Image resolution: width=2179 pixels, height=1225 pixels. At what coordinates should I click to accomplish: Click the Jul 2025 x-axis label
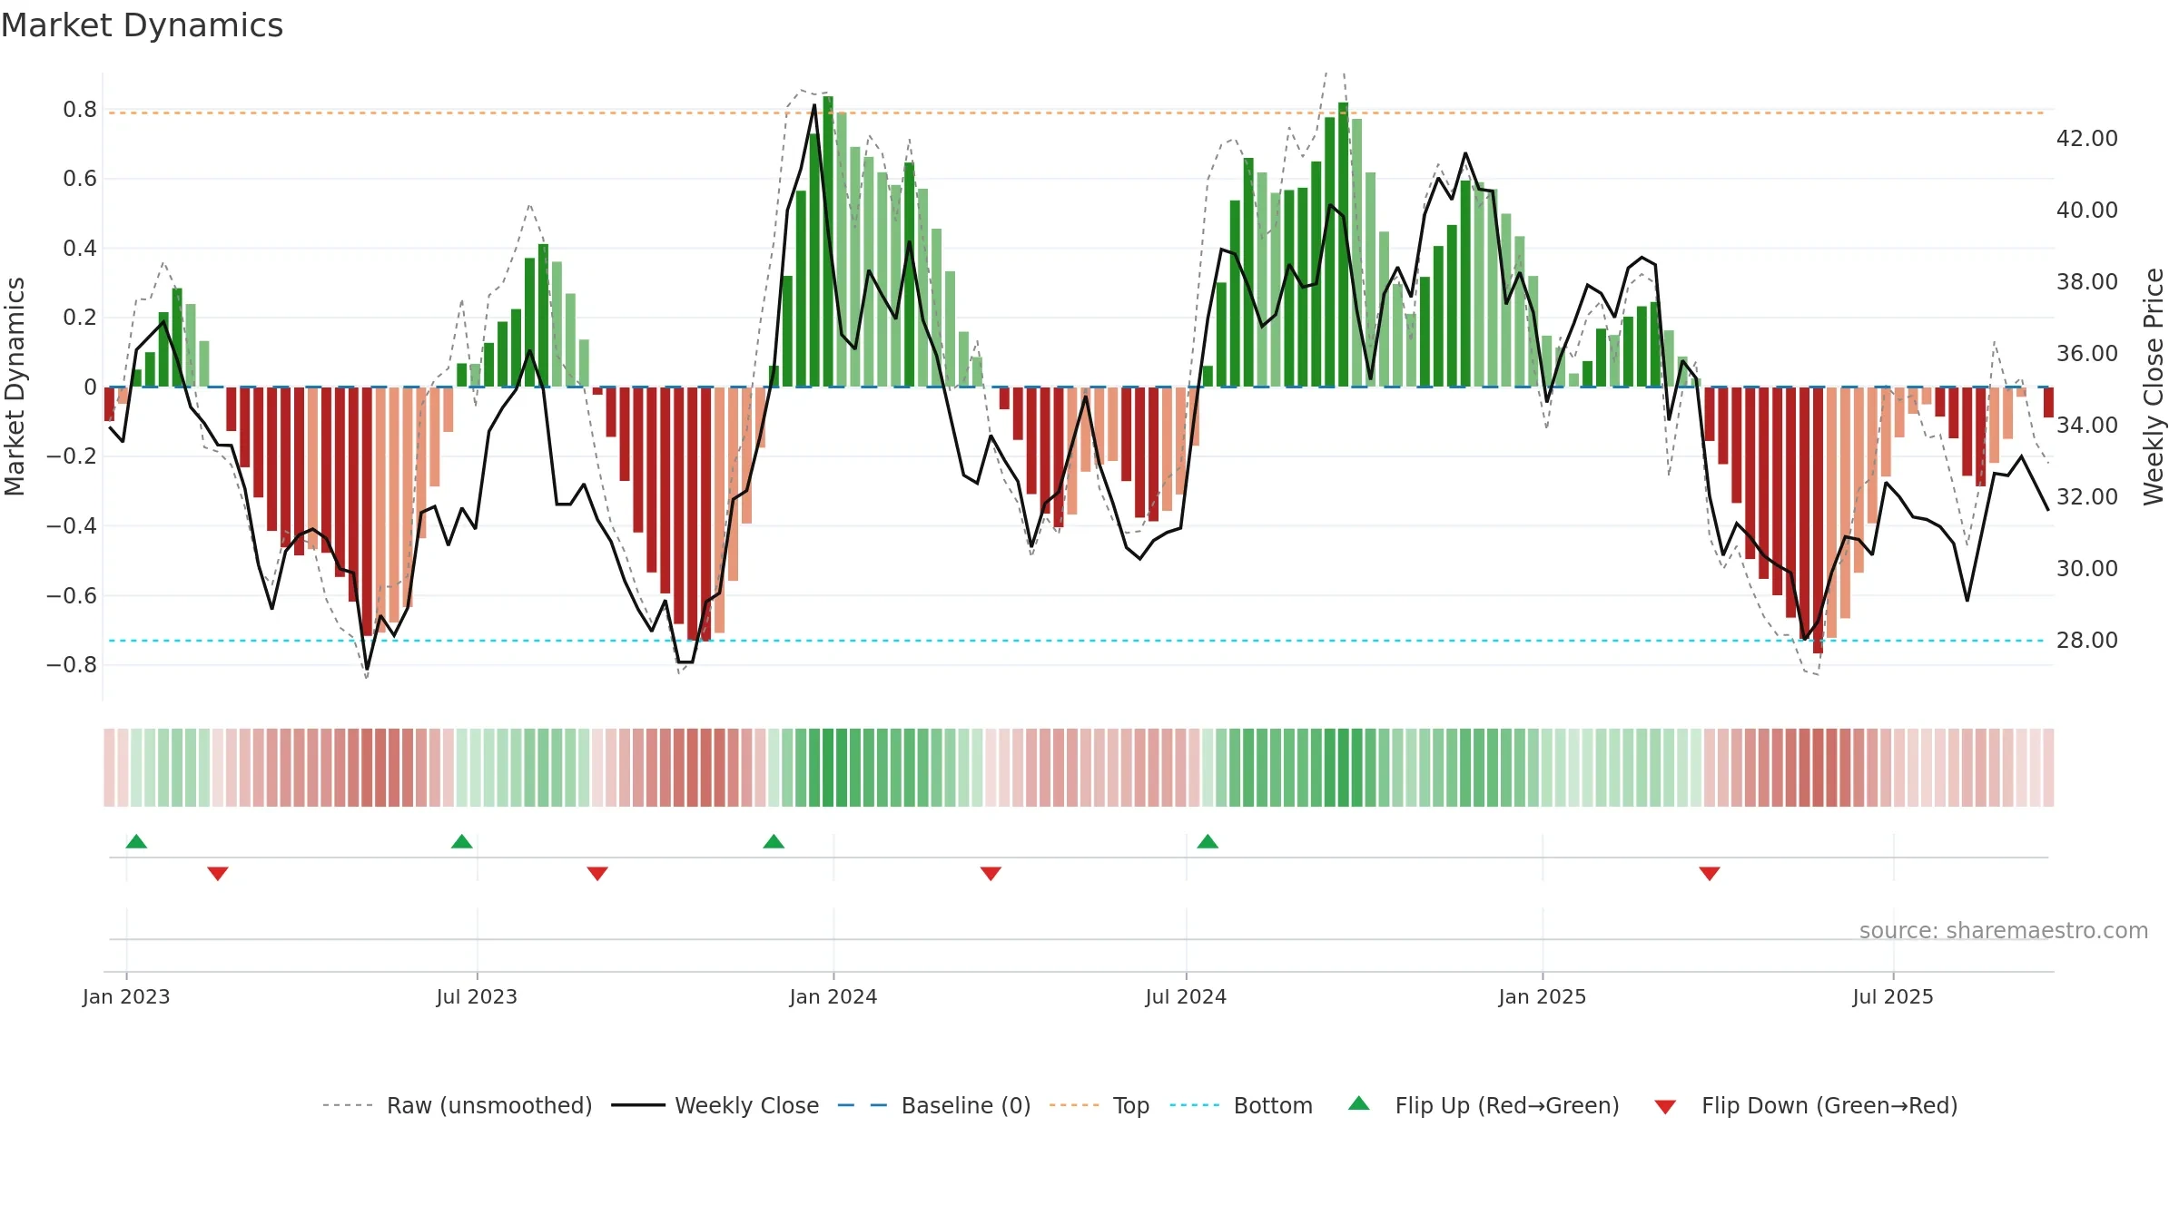(x=1893, y=996)
